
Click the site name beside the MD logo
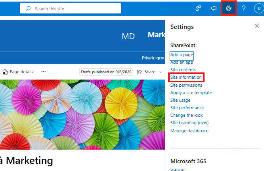pyautogui.click(x=156, y=35)
